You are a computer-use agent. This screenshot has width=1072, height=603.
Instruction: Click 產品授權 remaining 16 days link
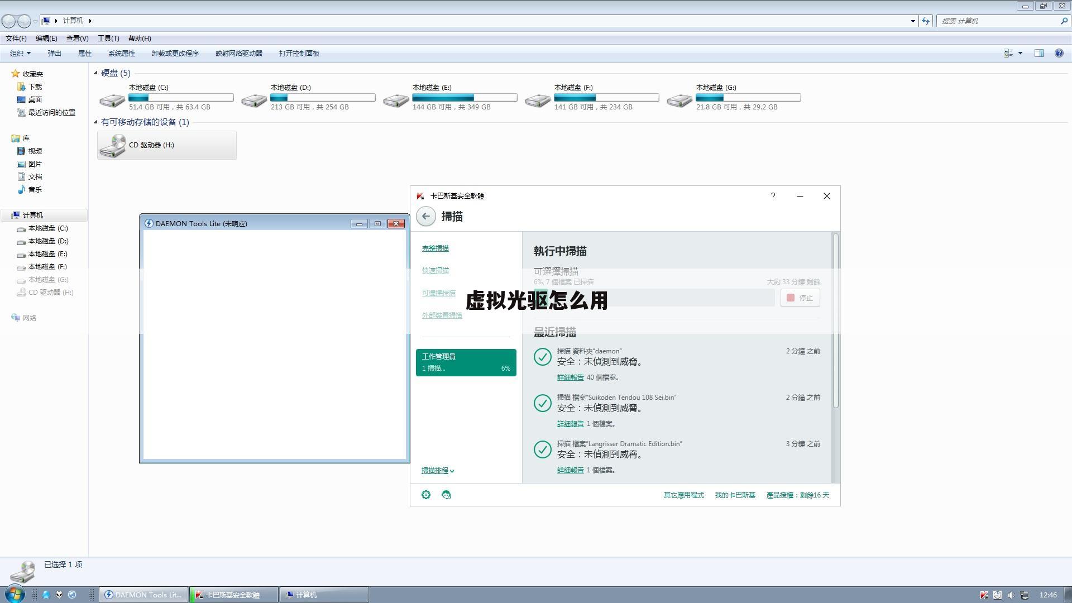tap(798, 495)
